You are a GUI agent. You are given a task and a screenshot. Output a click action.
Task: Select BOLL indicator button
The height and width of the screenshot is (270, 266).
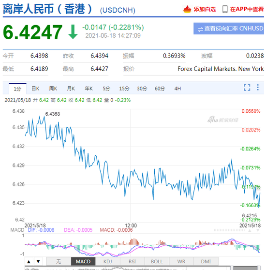157,262
